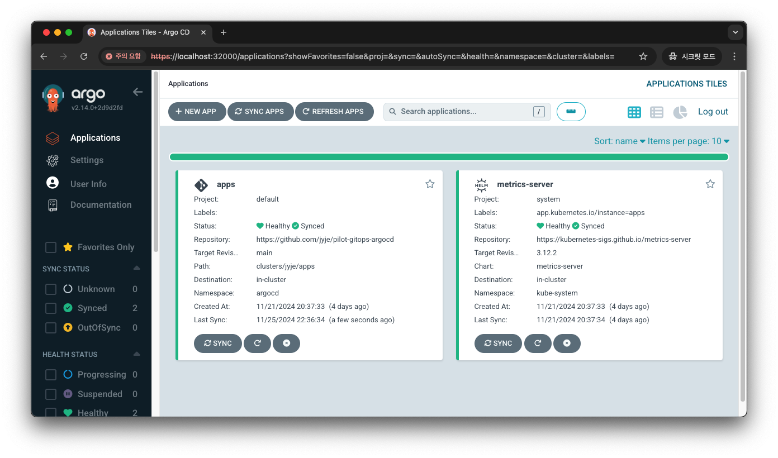This screenshot has width=778, height=458.
Task: Open the browser three-dot menu
Action: (x=734, y=56)
